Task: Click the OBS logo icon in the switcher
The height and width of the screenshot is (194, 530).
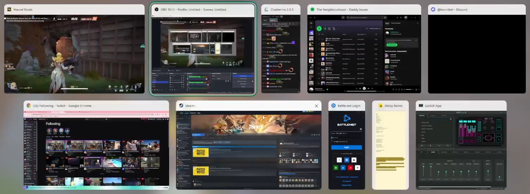Action: [x=156, y=10]
